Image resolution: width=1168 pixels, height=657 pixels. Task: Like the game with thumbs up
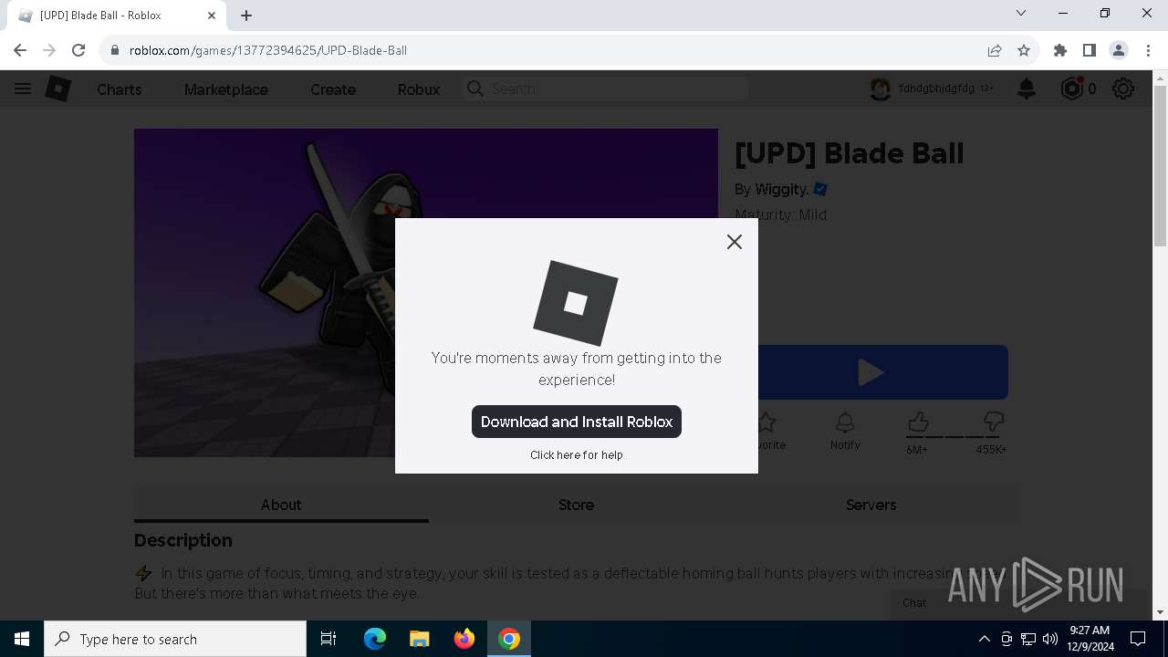pyautogui.click(x=918, y=422)
